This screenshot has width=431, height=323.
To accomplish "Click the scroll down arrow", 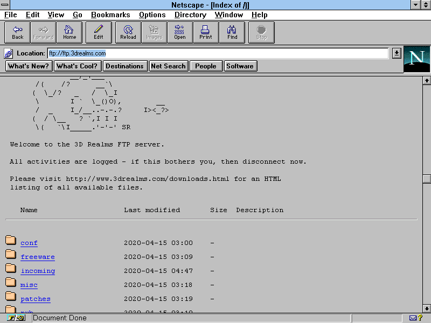I will click(x=427, y=308).
